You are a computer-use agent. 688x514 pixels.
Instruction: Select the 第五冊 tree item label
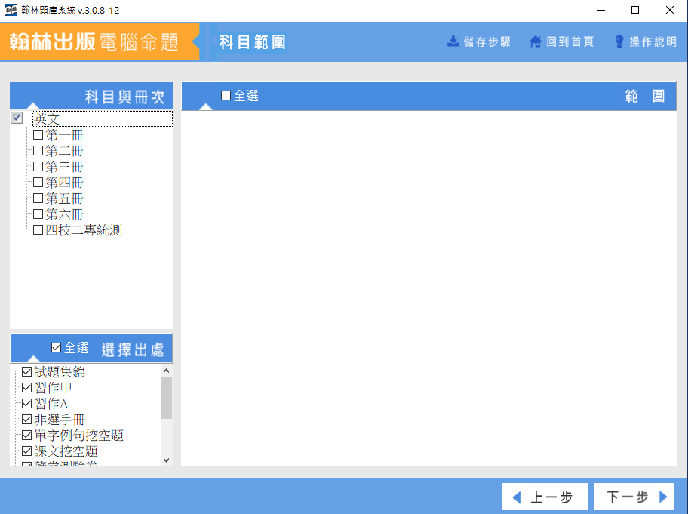pos(64,199)
